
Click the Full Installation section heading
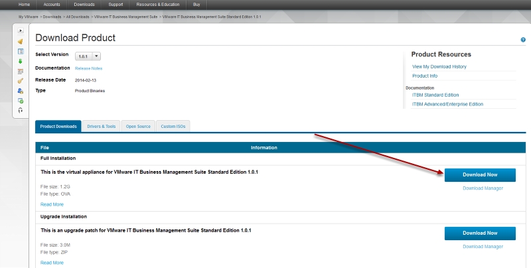coord(58,159)
